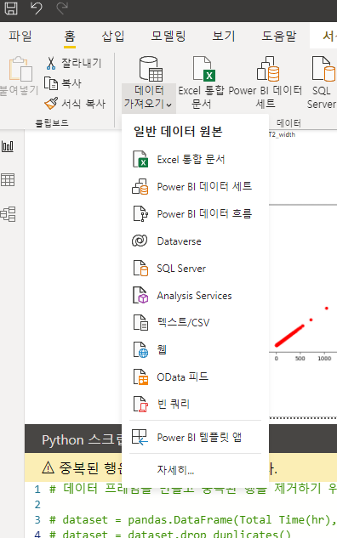Switch to Model view in sidebar
Image resolution: width=337 pixels, height=538 pixels.
point(8,214)
